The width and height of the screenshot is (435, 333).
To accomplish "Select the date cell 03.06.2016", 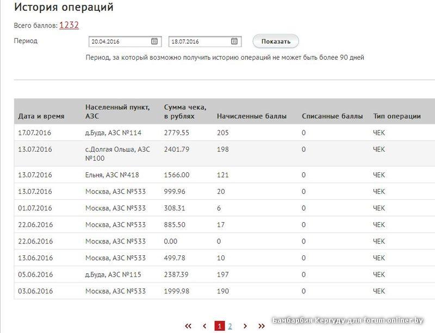I will coord(35,291).
